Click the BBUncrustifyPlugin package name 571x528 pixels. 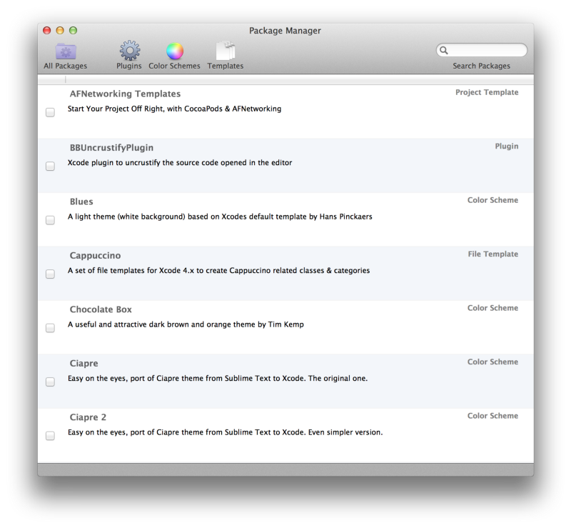point(111,148)
